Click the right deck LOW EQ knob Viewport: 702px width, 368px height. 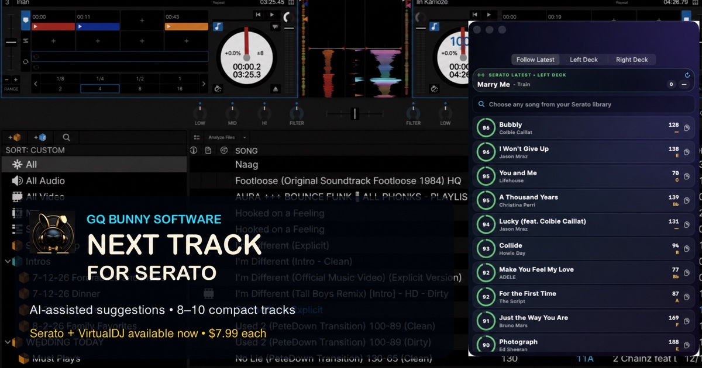tap(446, 112)
